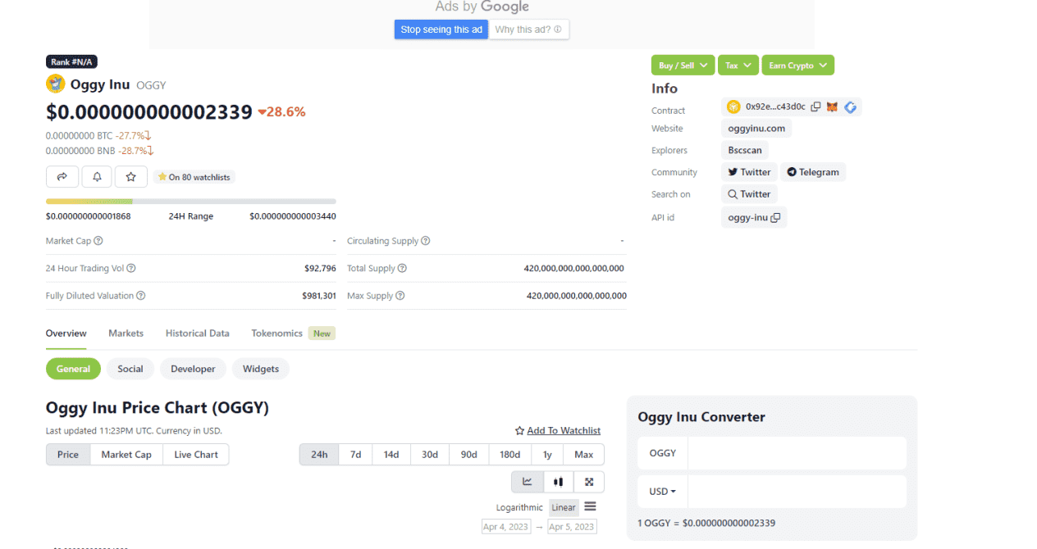The height and width of the screenshot is (549, 1037).
Task: Open Max Supply info icon
Action: [400, 296]
